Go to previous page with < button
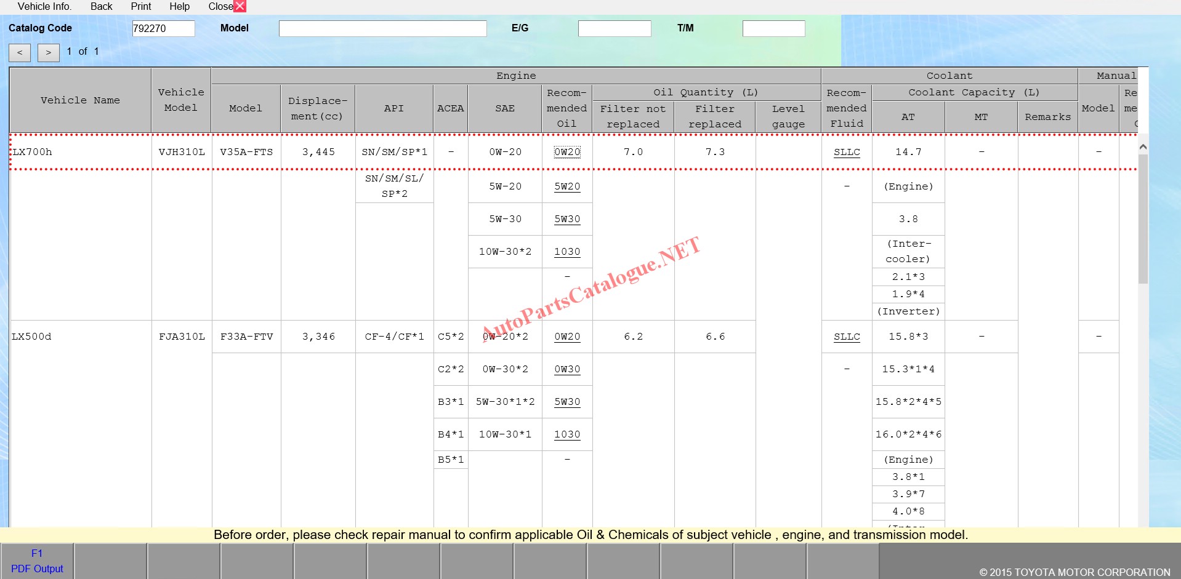The image size is (1181, 579). (x=20, y=53)
